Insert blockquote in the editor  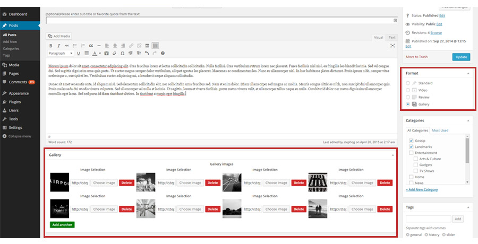coord(91,46)
